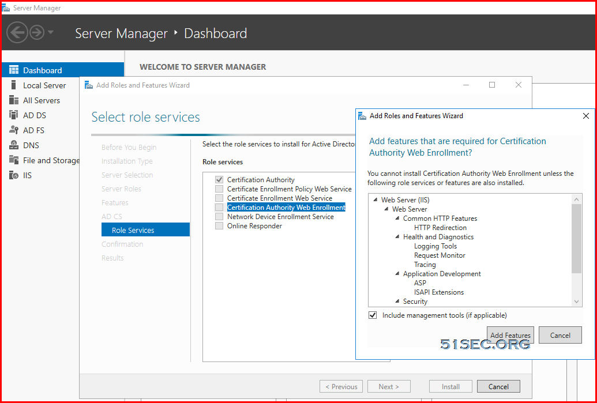Click the wizard icon in the Select role services title bar
Screen dimensions: 597x403
click(89, 85)
